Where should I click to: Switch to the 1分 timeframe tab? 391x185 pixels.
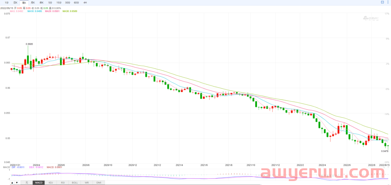coord(7,3)
